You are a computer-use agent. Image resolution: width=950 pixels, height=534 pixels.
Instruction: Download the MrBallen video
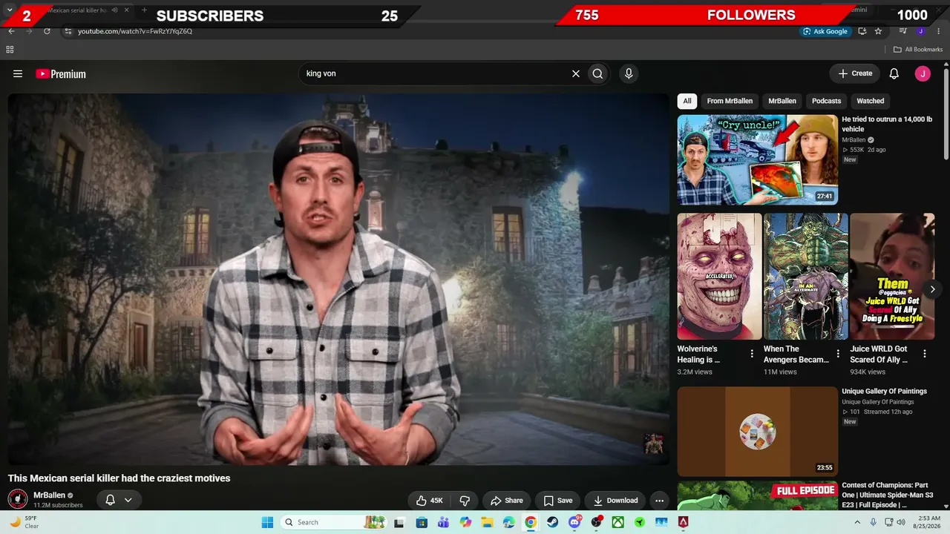coord(615,501)
